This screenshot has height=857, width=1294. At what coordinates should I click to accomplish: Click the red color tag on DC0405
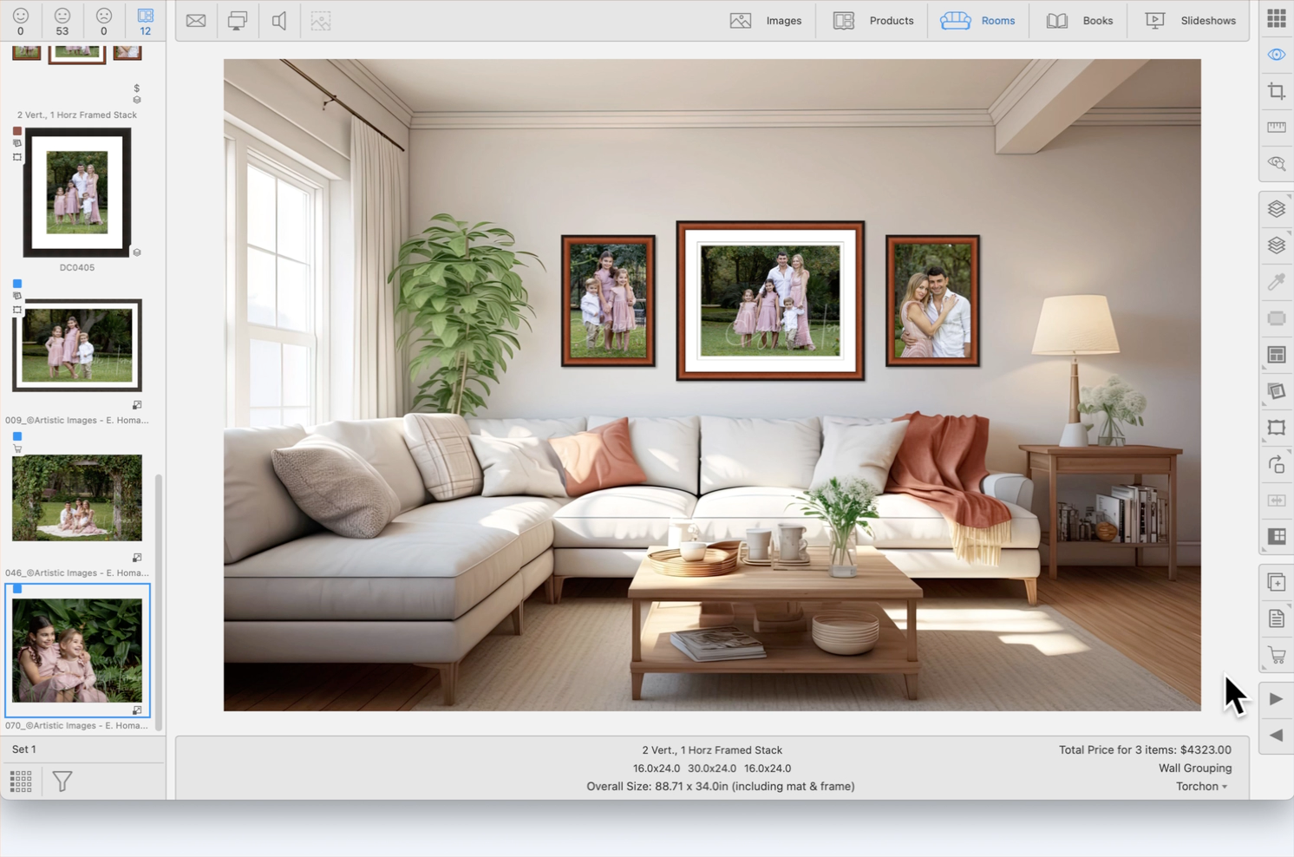17,131
